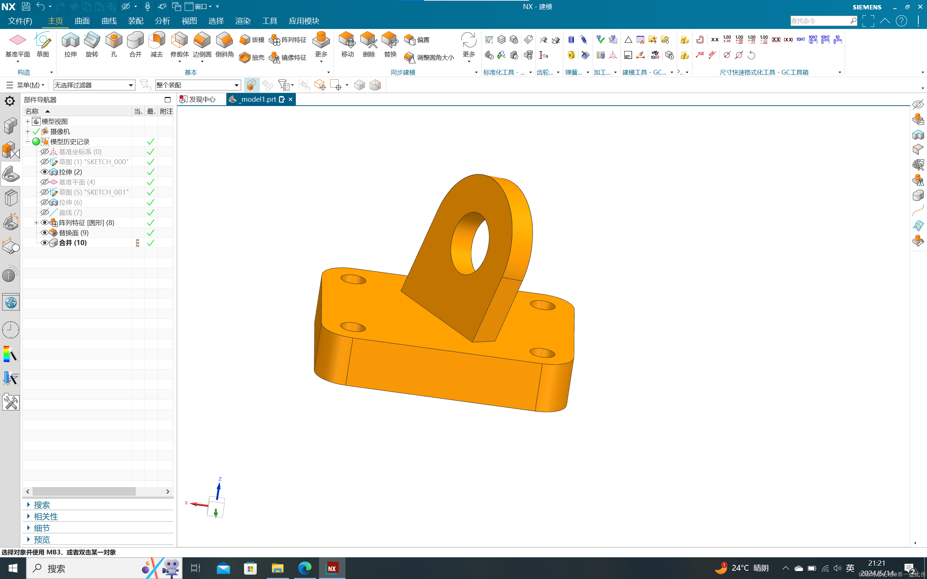Screen dimensions: 927x579
Task: Collapse the 模型历史记录 node
Action: point(28,142)
